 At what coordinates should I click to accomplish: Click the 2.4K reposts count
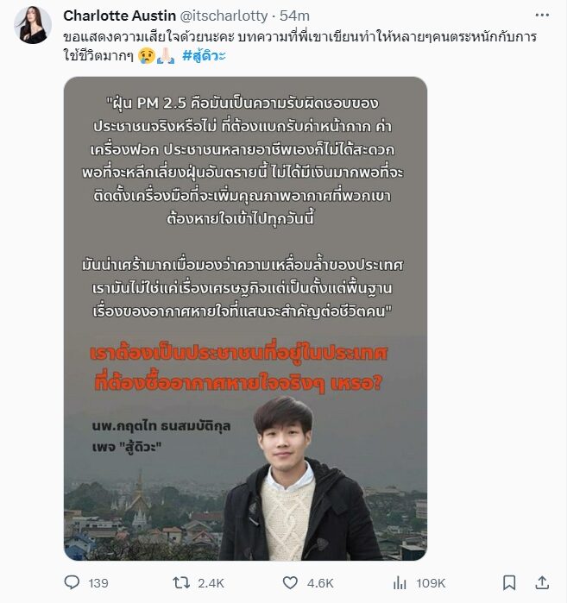point(211,583)
